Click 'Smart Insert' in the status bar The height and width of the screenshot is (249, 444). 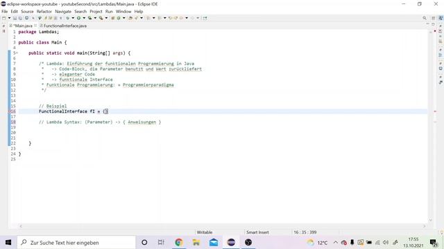(257, 232)
